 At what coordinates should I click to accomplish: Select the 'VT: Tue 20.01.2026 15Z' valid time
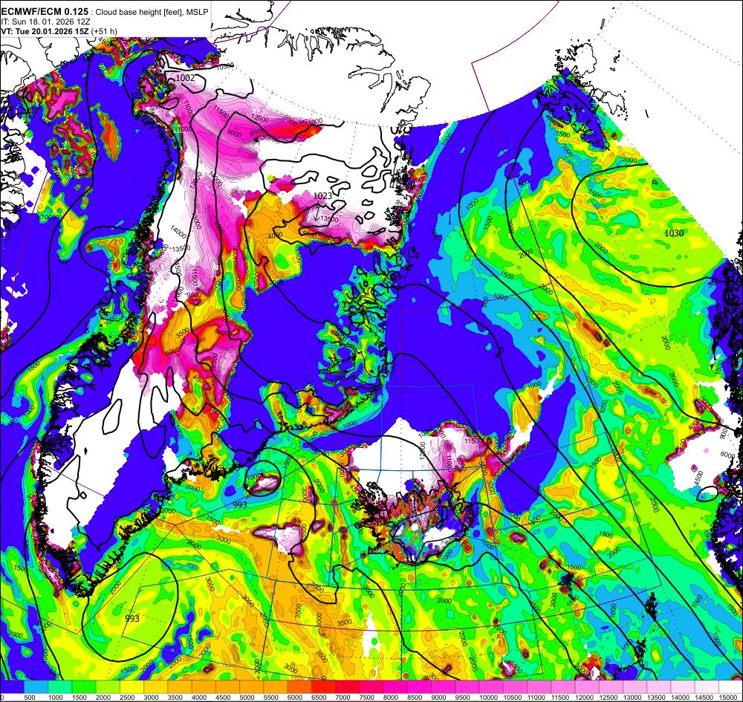pos(45,30)
